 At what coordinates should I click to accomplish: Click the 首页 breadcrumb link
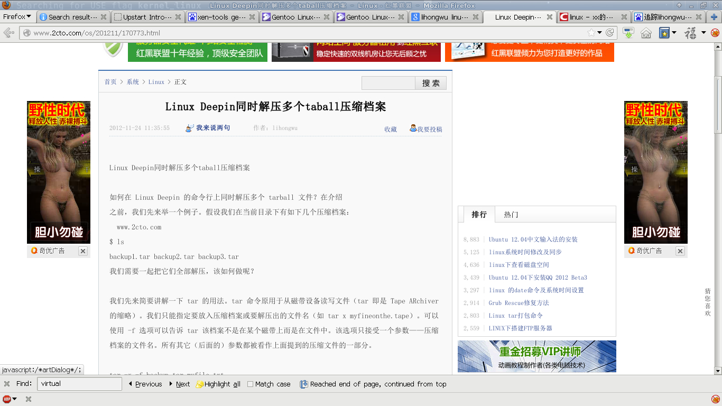[x=110, y=82]
